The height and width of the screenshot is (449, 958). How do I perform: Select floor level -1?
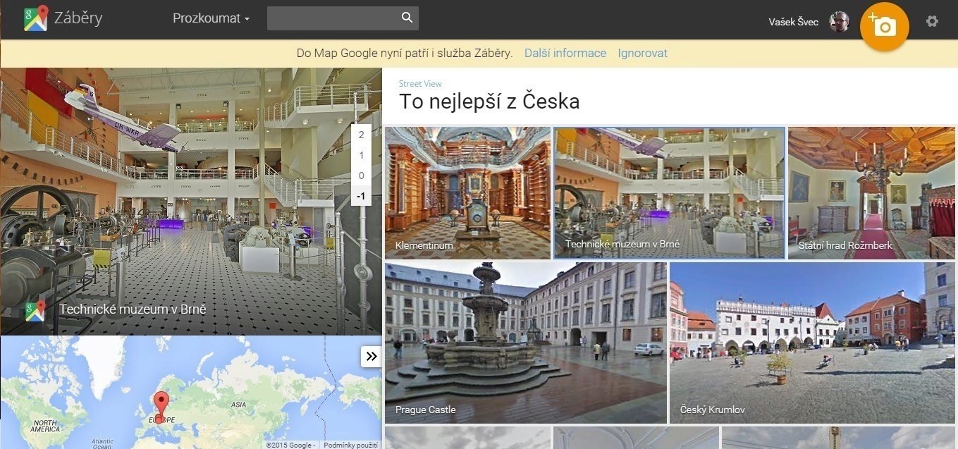(x=361, y=196)
